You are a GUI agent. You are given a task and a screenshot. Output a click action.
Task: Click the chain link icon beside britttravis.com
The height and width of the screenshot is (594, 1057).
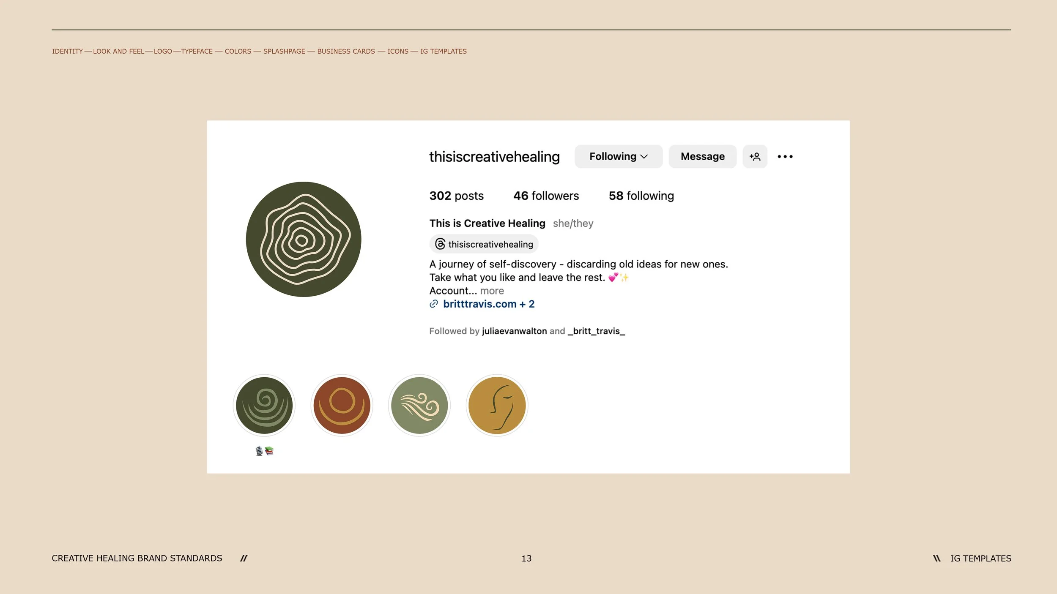tap(434, 304)
